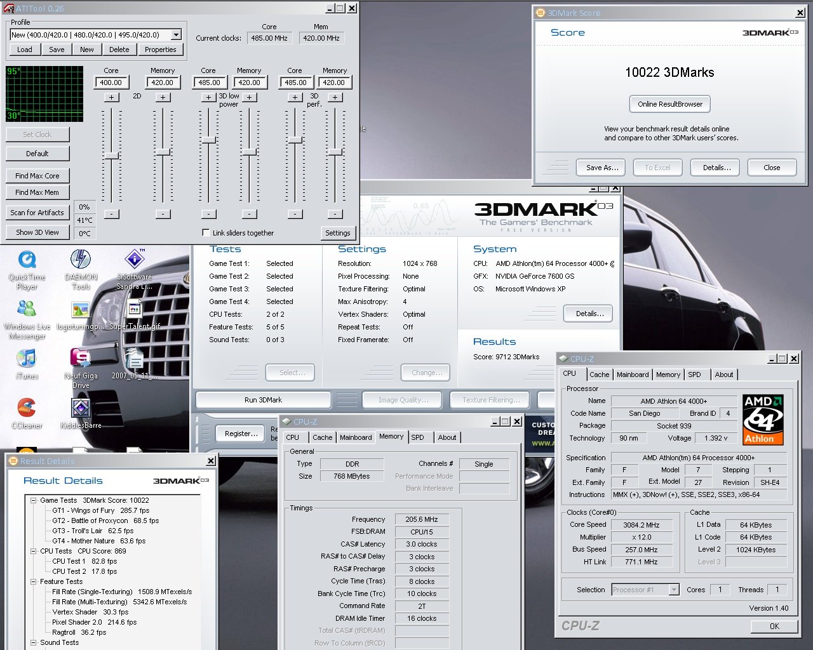Screen dimensions: 813x650
Task: Click the plus button above the 2D Memory slider
Action: (x=163, y=97)
